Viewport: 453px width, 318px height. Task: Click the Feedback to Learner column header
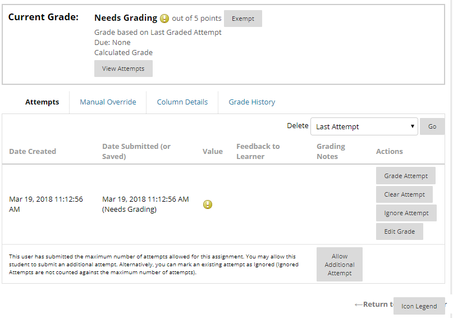pos(258,151)
